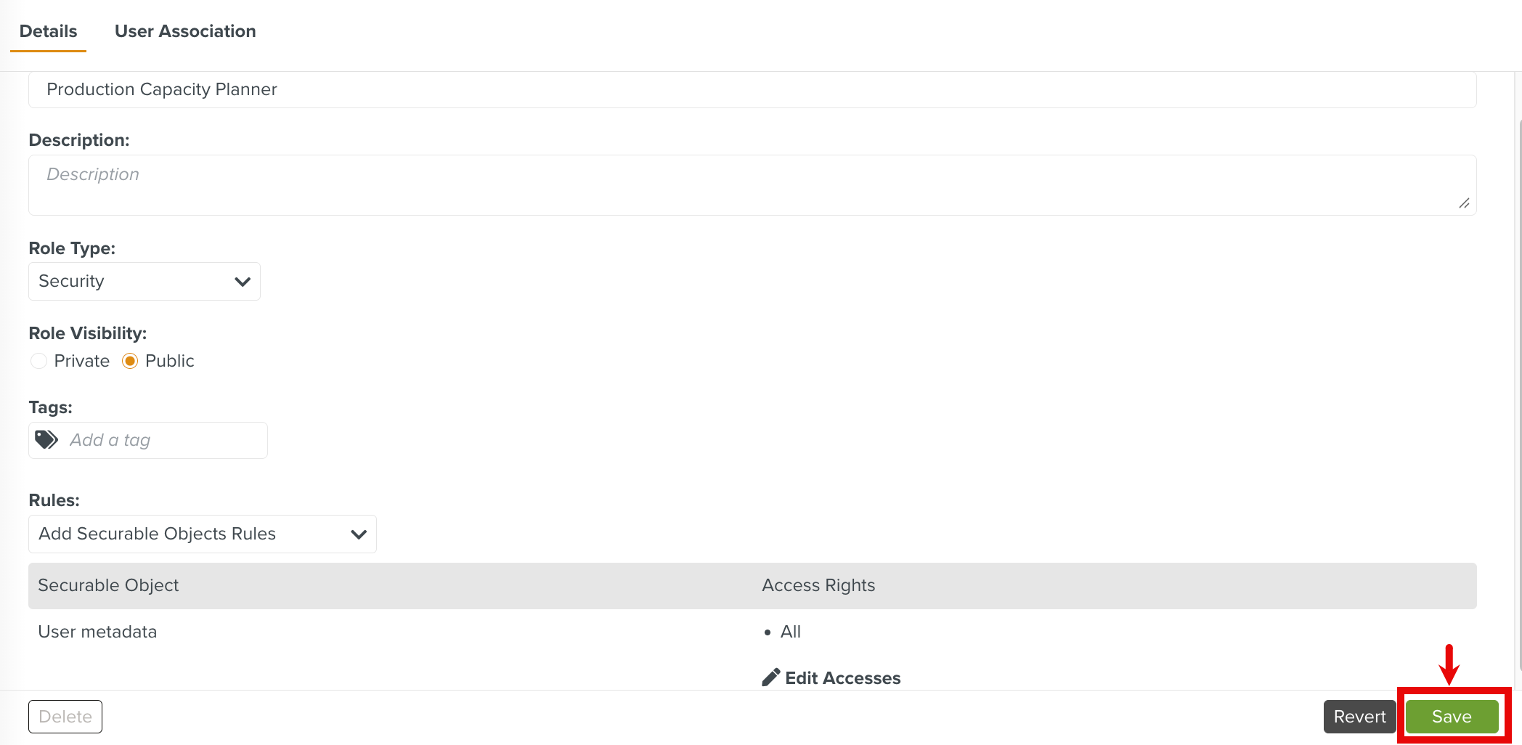The height and width of the screenshot is (745, 1522).
Task: Click the Description text area
Action: pos(752,184)
